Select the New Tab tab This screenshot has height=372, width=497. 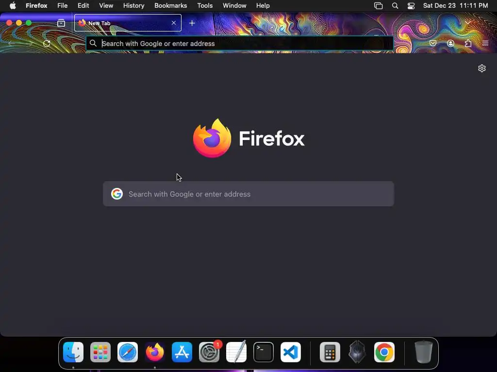pos(128,23)
